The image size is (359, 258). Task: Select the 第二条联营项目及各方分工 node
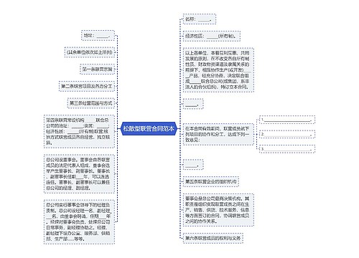click(x=87, y=86)
